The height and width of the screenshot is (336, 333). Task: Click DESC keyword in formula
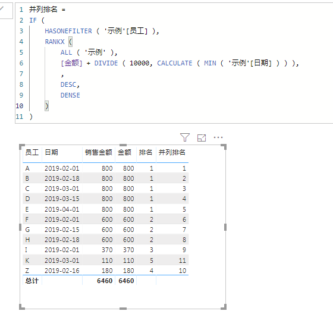(x=68, y=84)
